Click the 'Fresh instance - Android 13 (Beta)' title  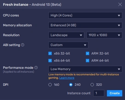[x=32, y=4]
